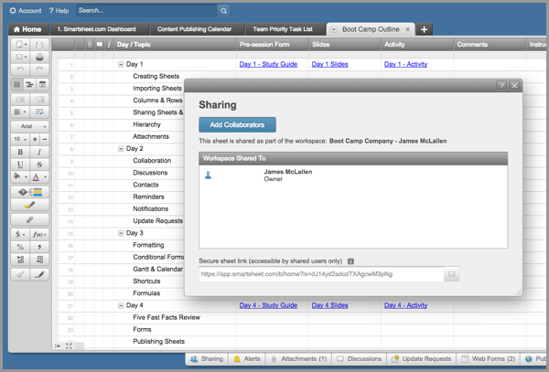Collapse the Day 4 row group
549x372 pixels.
point(121,305)
